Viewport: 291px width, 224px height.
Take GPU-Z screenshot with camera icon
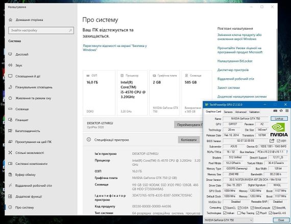275,111
